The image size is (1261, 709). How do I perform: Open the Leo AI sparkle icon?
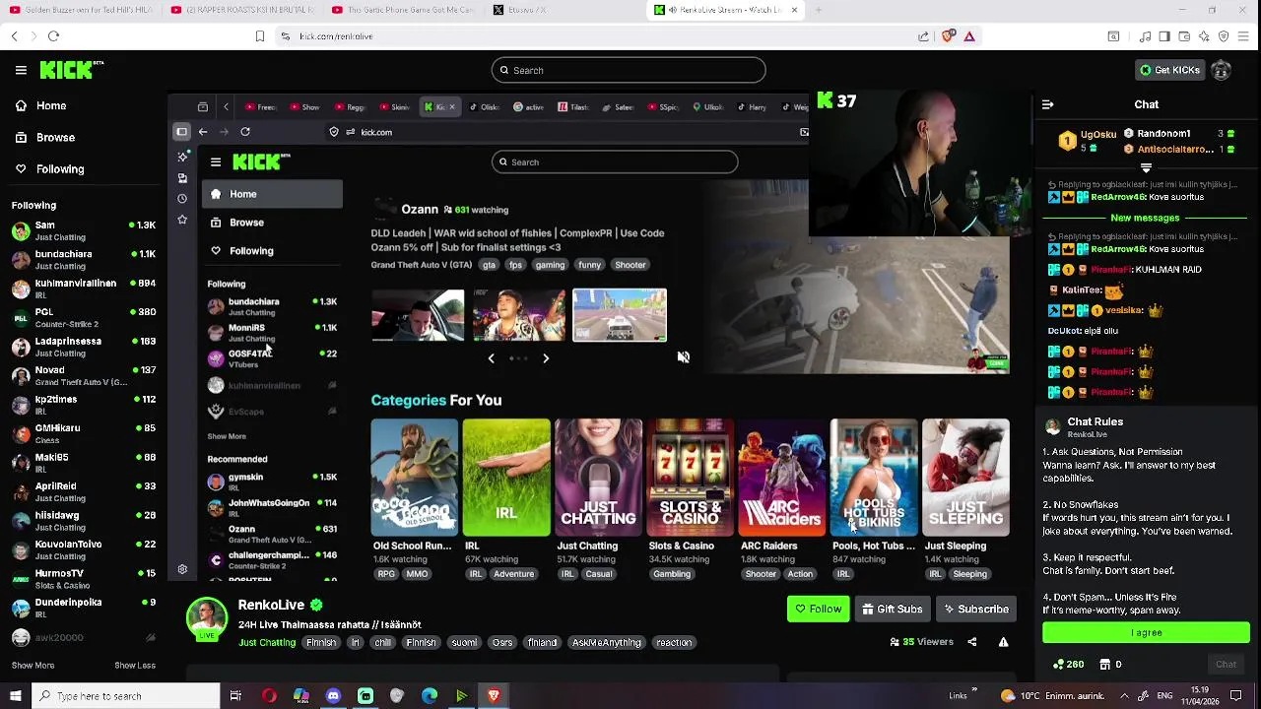pos(1204,36)
